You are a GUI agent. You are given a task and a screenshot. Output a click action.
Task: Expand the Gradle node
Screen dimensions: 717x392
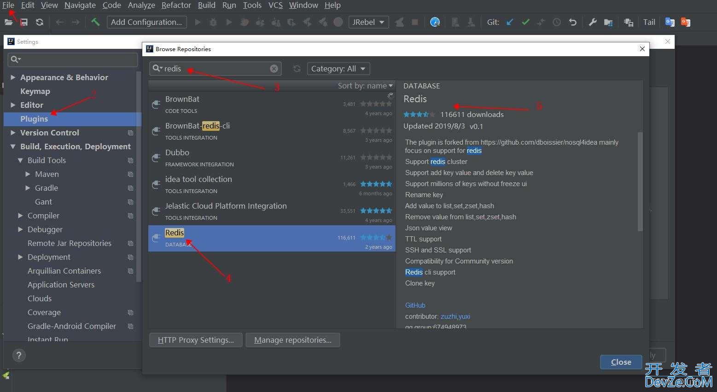tap(28, 188)
